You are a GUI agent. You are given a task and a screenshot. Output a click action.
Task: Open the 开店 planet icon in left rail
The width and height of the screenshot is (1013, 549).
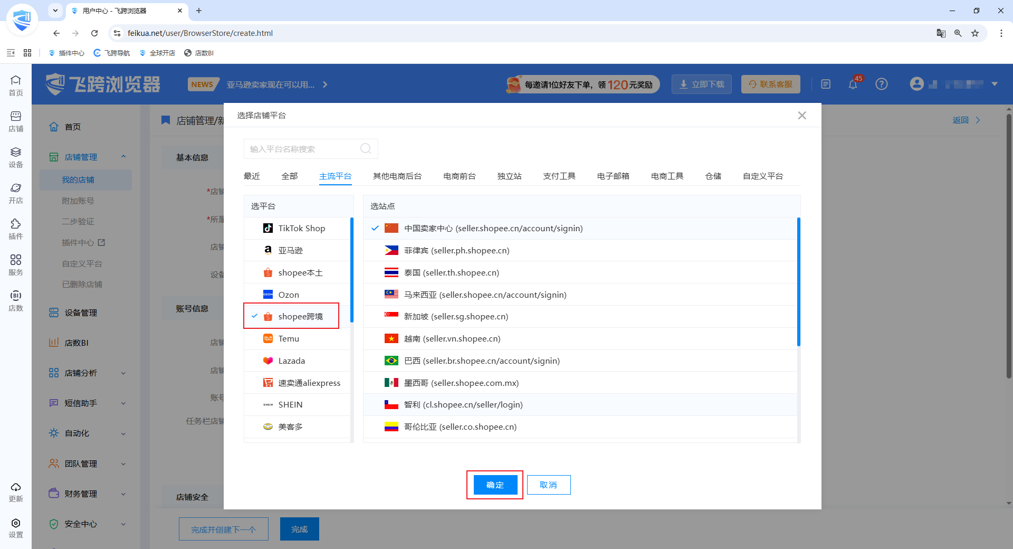tap(16, 193)
